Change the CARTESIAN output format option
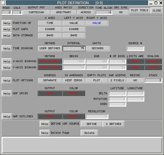Screen dimensions: 164x155 click(x=37, y=12)
